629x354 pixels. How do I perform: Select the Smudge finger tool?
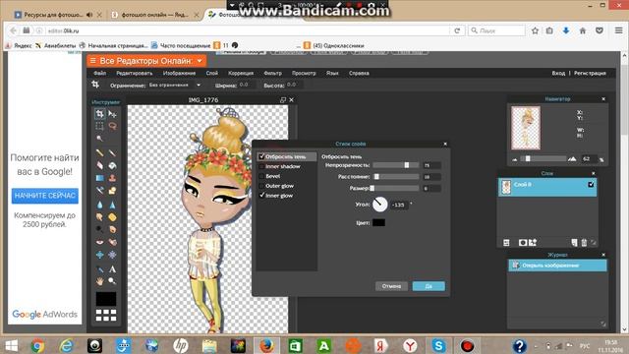click(x=99, y=217)
